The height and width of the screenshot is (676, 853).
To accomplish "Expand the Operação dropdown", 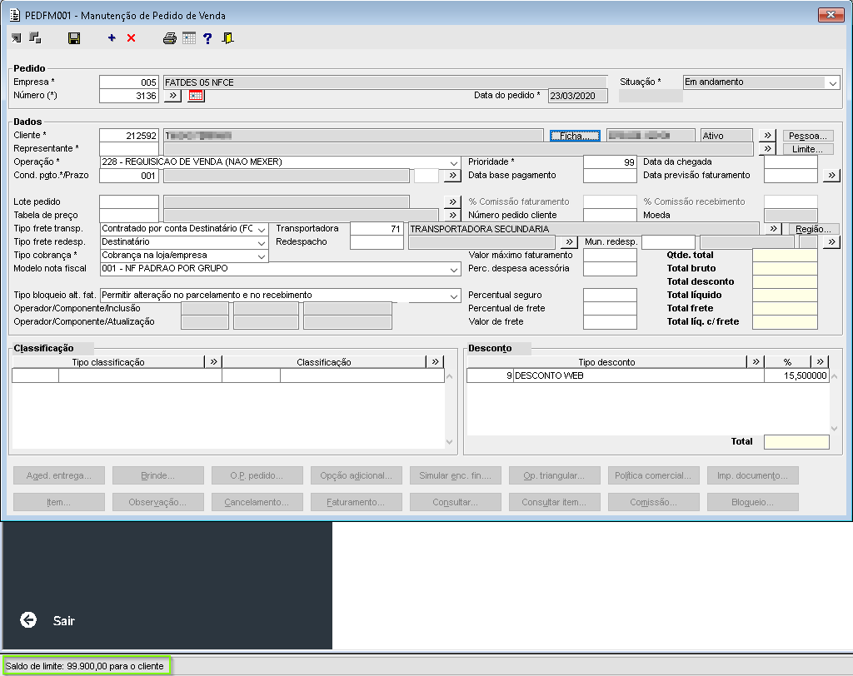I will [x=454, y=162].
